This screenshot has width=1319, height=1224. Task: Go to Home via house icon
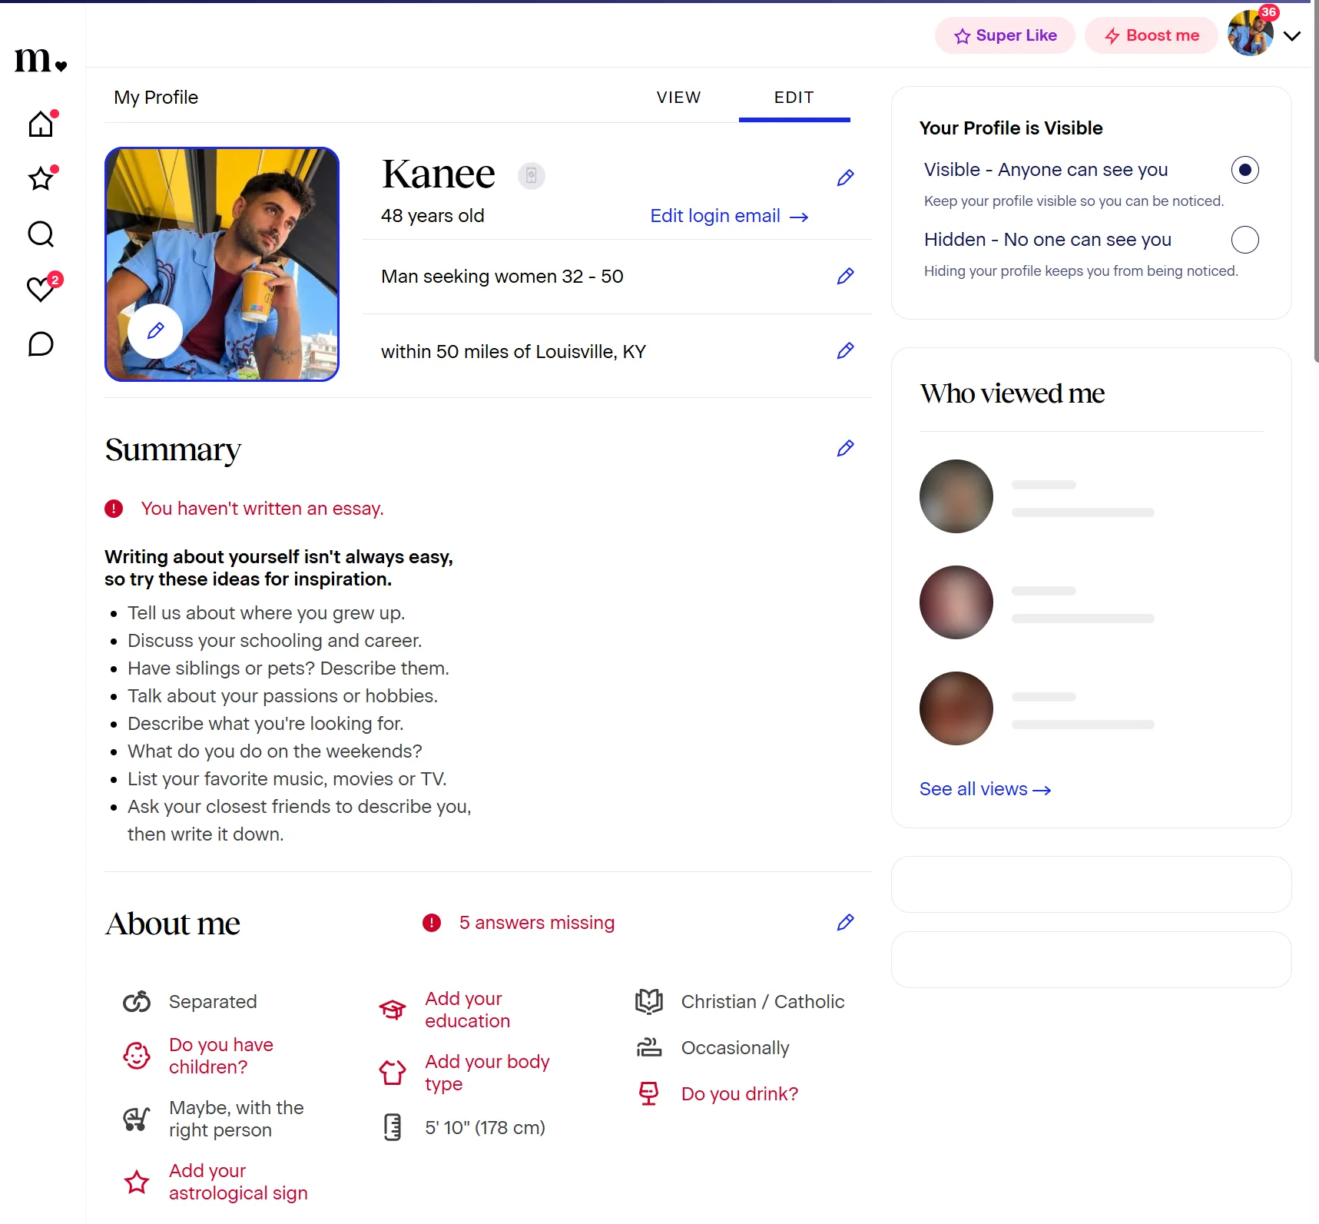coord(41,124)
